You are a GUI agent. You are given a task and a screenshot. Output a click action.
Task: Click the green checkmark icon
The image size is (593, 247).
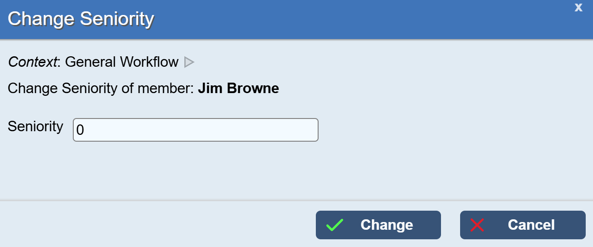(335, 225)
